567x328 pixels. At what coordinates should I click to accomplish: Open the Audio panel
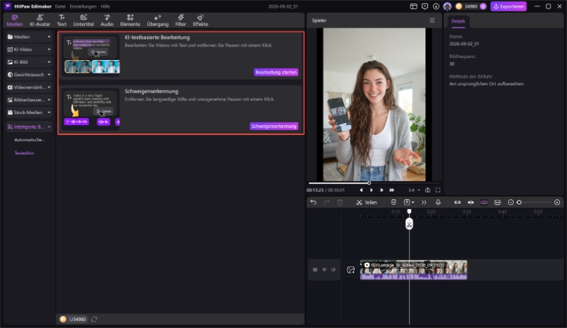point(107,20)
